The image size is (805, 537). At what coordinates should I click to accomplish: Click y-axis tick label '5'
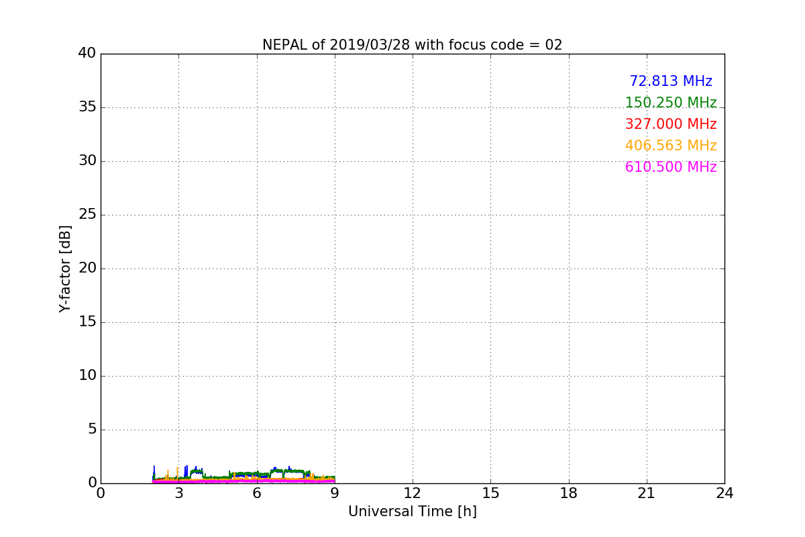pos(92,430)
